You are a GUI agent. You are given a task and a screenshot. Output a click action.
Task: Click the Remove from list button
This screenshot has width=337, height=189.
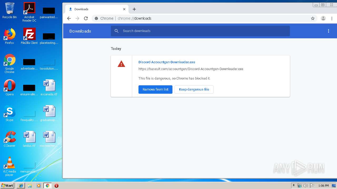[x=155, y=90]
